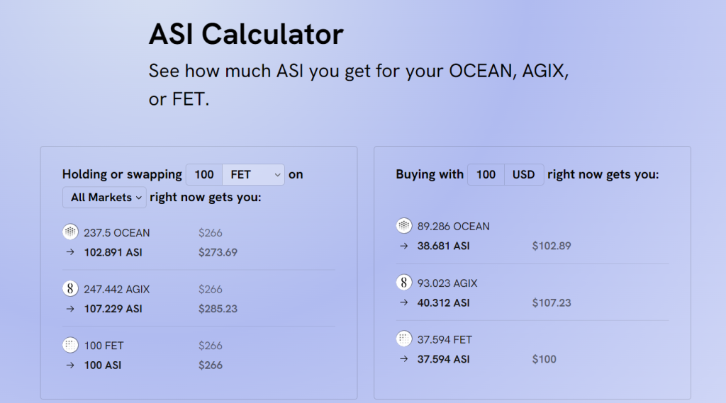This screenshot has height=403, width=726.
Task: Click the 40.312 ASI result
Action: 443,302
